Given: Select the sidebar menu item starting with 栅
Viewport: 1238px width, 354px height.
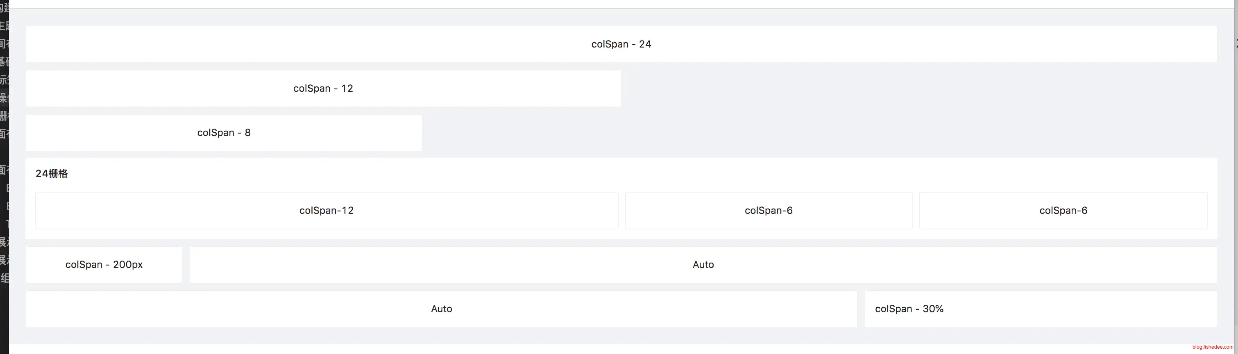Looking at the screenshot, I should point(4,116).
